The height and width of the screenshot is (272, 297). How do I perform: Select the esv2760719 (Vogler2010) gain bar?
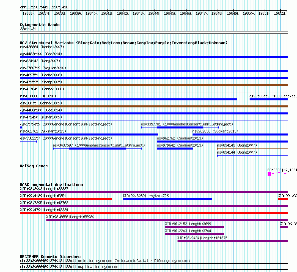pos(154,71)
